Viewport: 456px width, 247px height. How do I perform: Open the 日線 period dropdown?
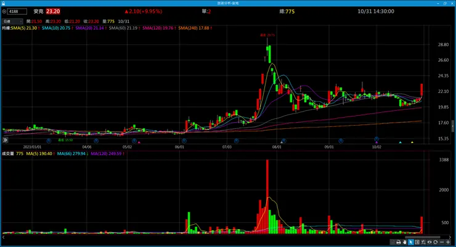click(12, 21)
